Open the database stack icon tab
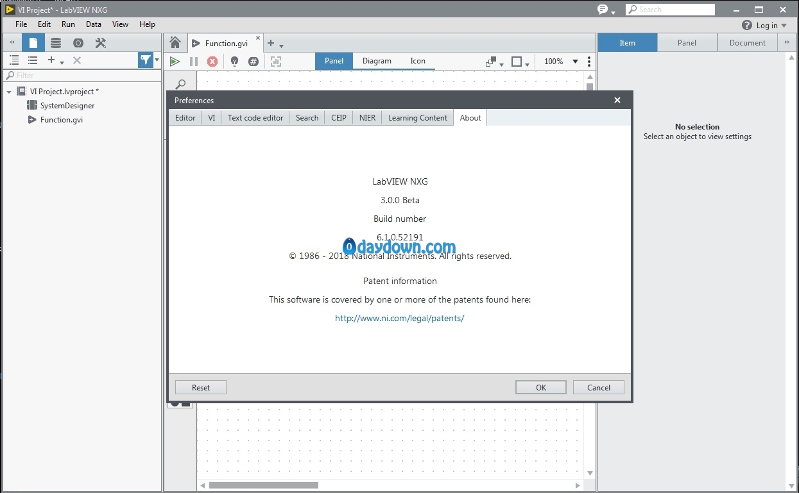Viewport: 799px width, 493px height. click(x=56, y=43)
